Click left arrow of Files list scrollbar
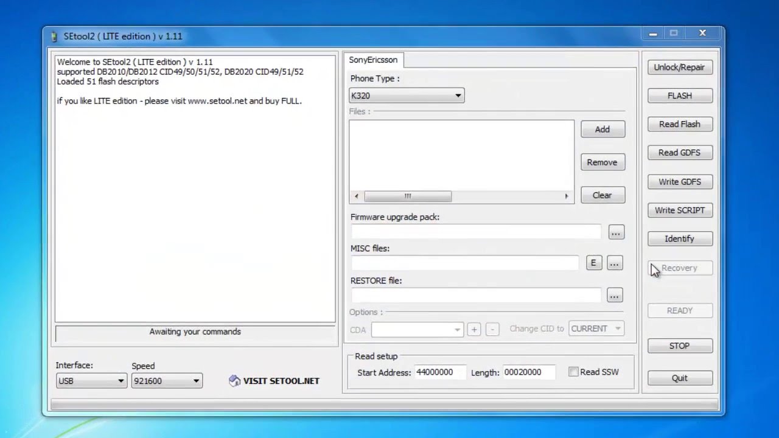779x438 pixels. click(357, 196)
